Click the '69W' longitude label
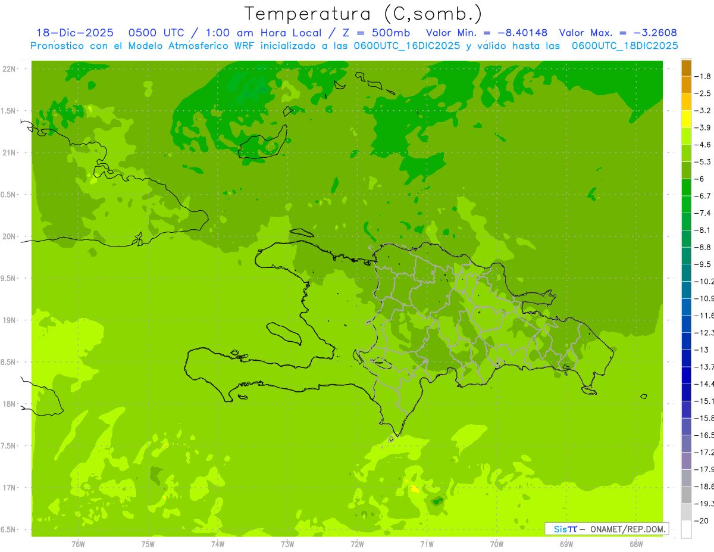The height and width of the screenshot is (552, 714). point(566,544)
